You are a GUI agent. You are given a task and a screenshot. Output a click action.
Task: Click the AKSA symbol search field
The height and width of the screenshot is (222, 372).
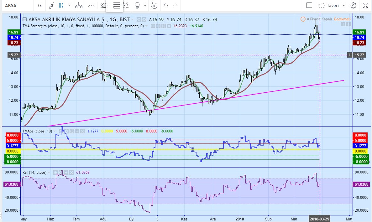(x=17, y=5)
